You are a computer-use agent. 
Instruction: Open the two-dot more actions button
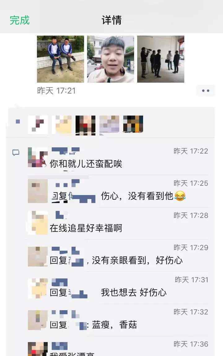click(206, 91)
